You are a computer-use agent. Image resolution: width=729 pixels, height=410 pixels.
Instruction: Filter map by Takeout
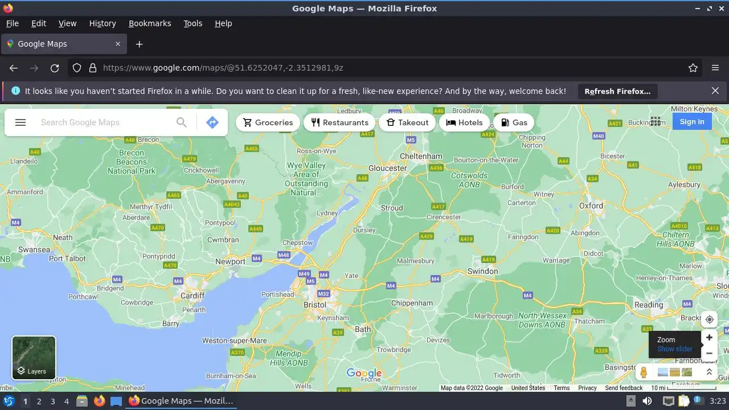407,122
